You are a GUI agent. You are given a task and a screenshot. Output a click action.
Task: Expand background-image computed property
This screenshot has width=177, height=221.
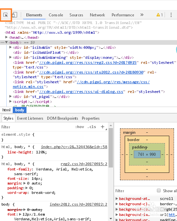tap(117, 215)
